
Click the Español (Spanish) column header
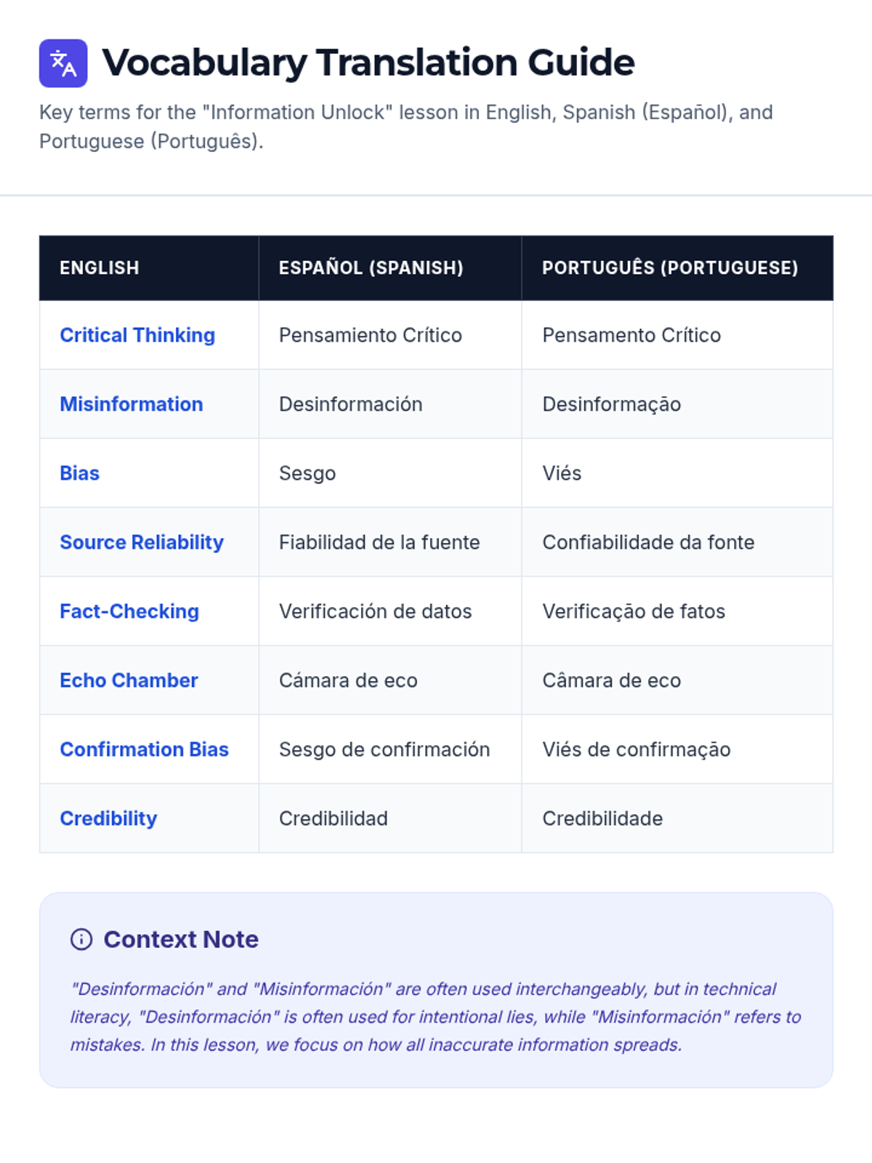371,267
